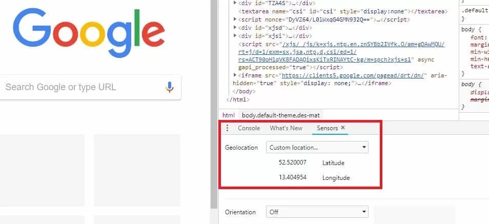This screenshot has width=489, height=224.
Task: Select the closing </body> tag row
Action: click(x=244, y=92)
